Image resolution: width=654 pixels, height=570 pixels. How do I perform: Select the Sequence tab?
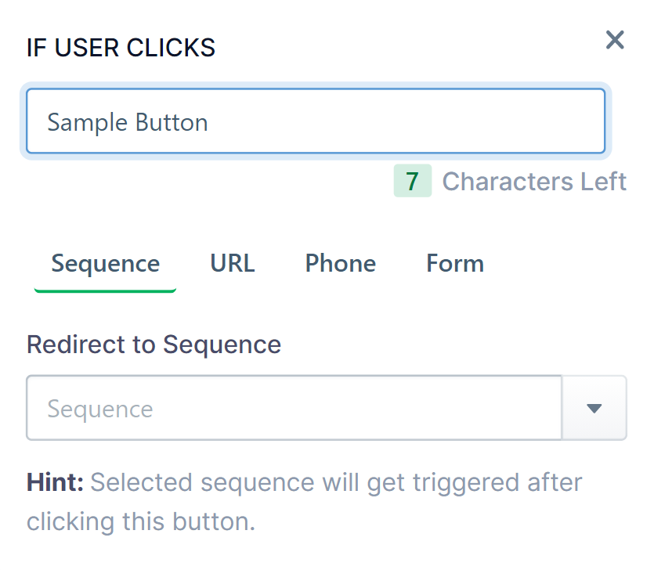(105, 263)
